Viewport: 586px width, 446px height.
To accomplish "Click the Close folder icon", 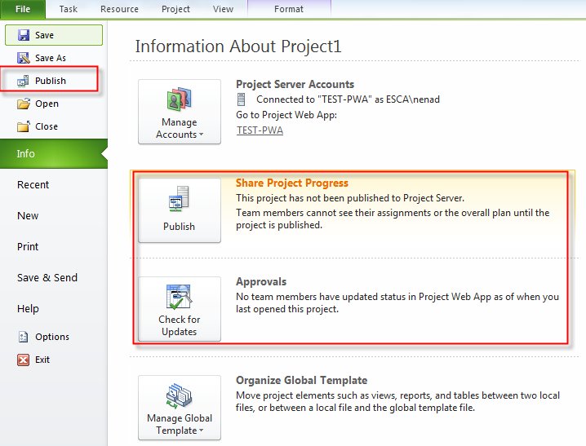I will [23, 127].
